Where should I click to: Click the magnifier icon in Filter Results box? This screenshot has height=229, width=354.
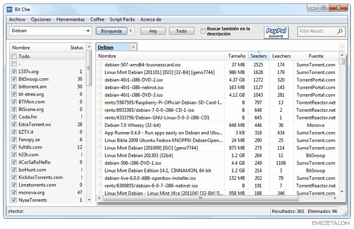point(340,31)
